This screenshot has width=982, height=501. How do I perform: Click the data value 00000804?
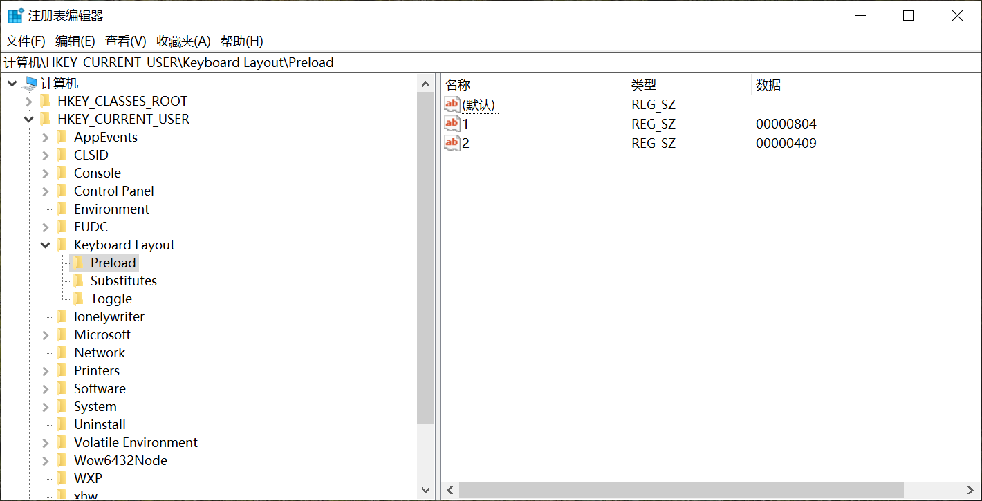pos(786,124)
